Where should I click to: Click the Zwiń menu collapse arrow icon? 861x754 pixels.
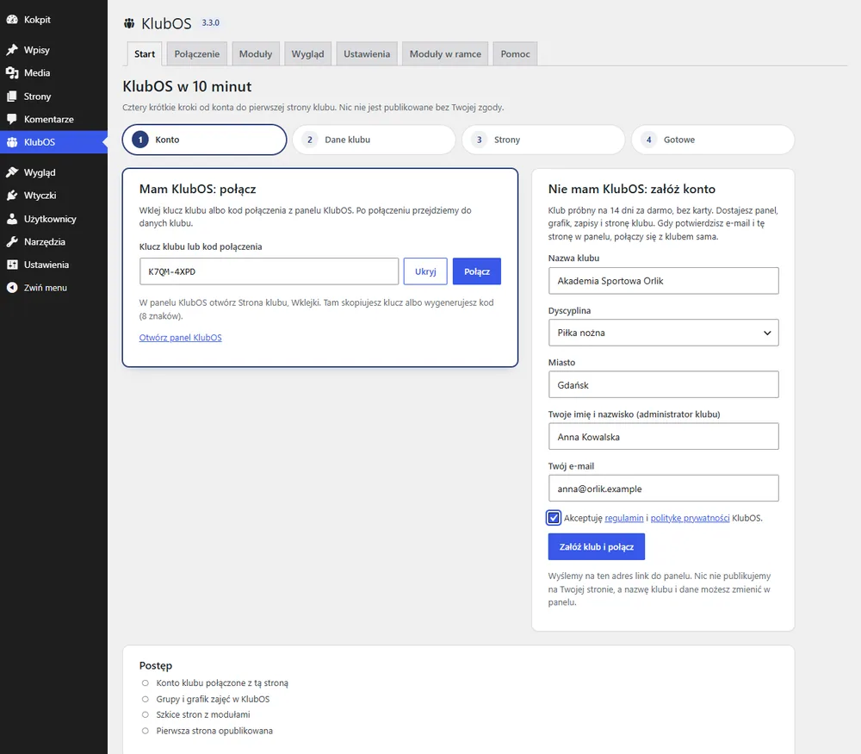12,288
